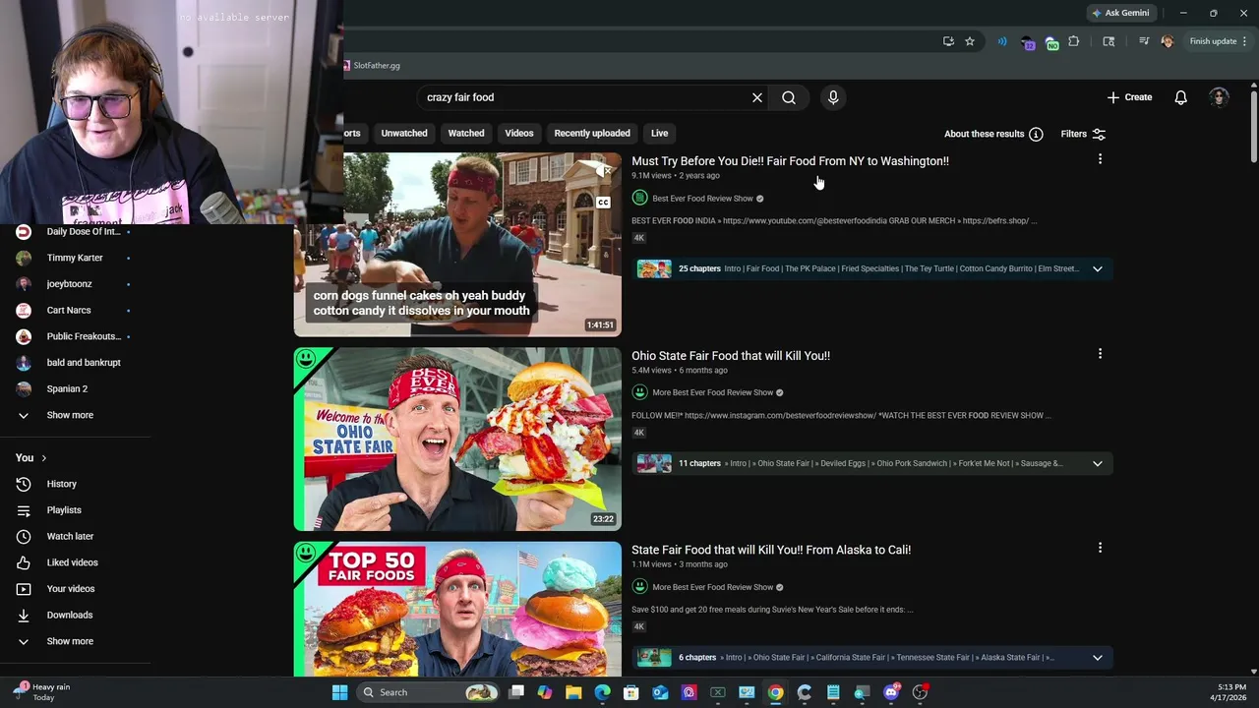Bookmark this page with star icon
Image resolution: width=1259 pixels, height=708 pixels.
970,41
